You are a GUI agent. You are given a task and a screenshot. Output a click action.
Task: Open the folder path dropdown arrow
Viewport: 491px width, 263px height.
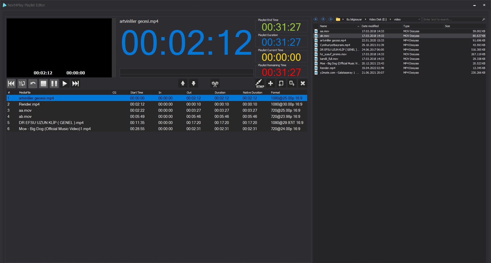click(419, 19)
